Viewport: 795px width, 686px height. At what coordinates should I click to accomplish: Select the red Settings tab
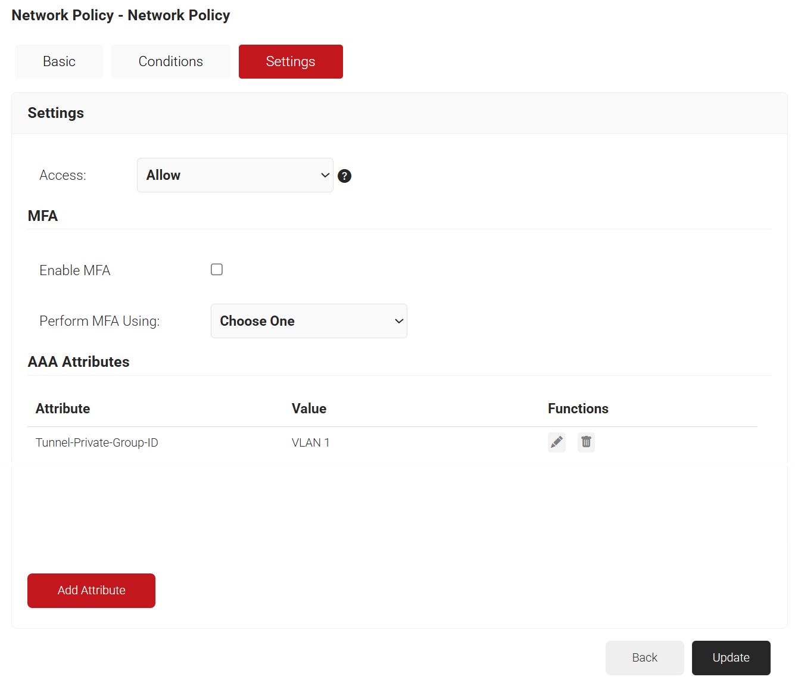coord(291,61)
